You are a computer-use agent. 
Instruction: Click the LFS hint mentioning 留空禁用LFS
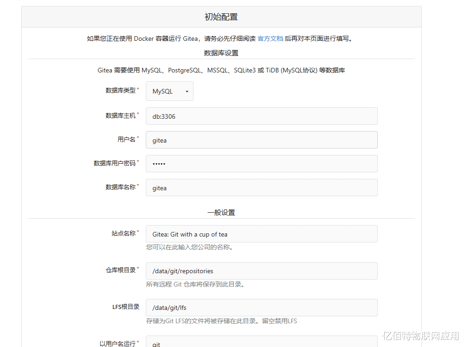click(221, 321)
